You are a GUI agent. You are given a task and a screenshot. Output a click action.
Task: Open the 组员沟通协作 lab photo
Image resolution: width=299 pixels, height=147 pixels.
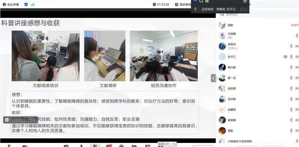[164, 56]
